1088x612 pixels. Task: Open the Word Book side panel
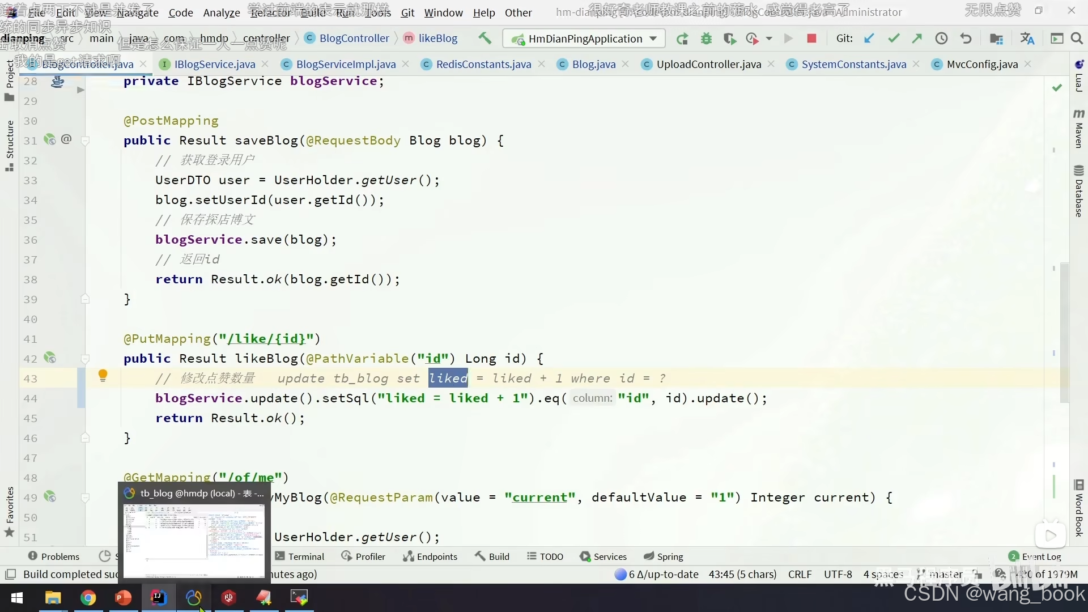coord(1079,508)
